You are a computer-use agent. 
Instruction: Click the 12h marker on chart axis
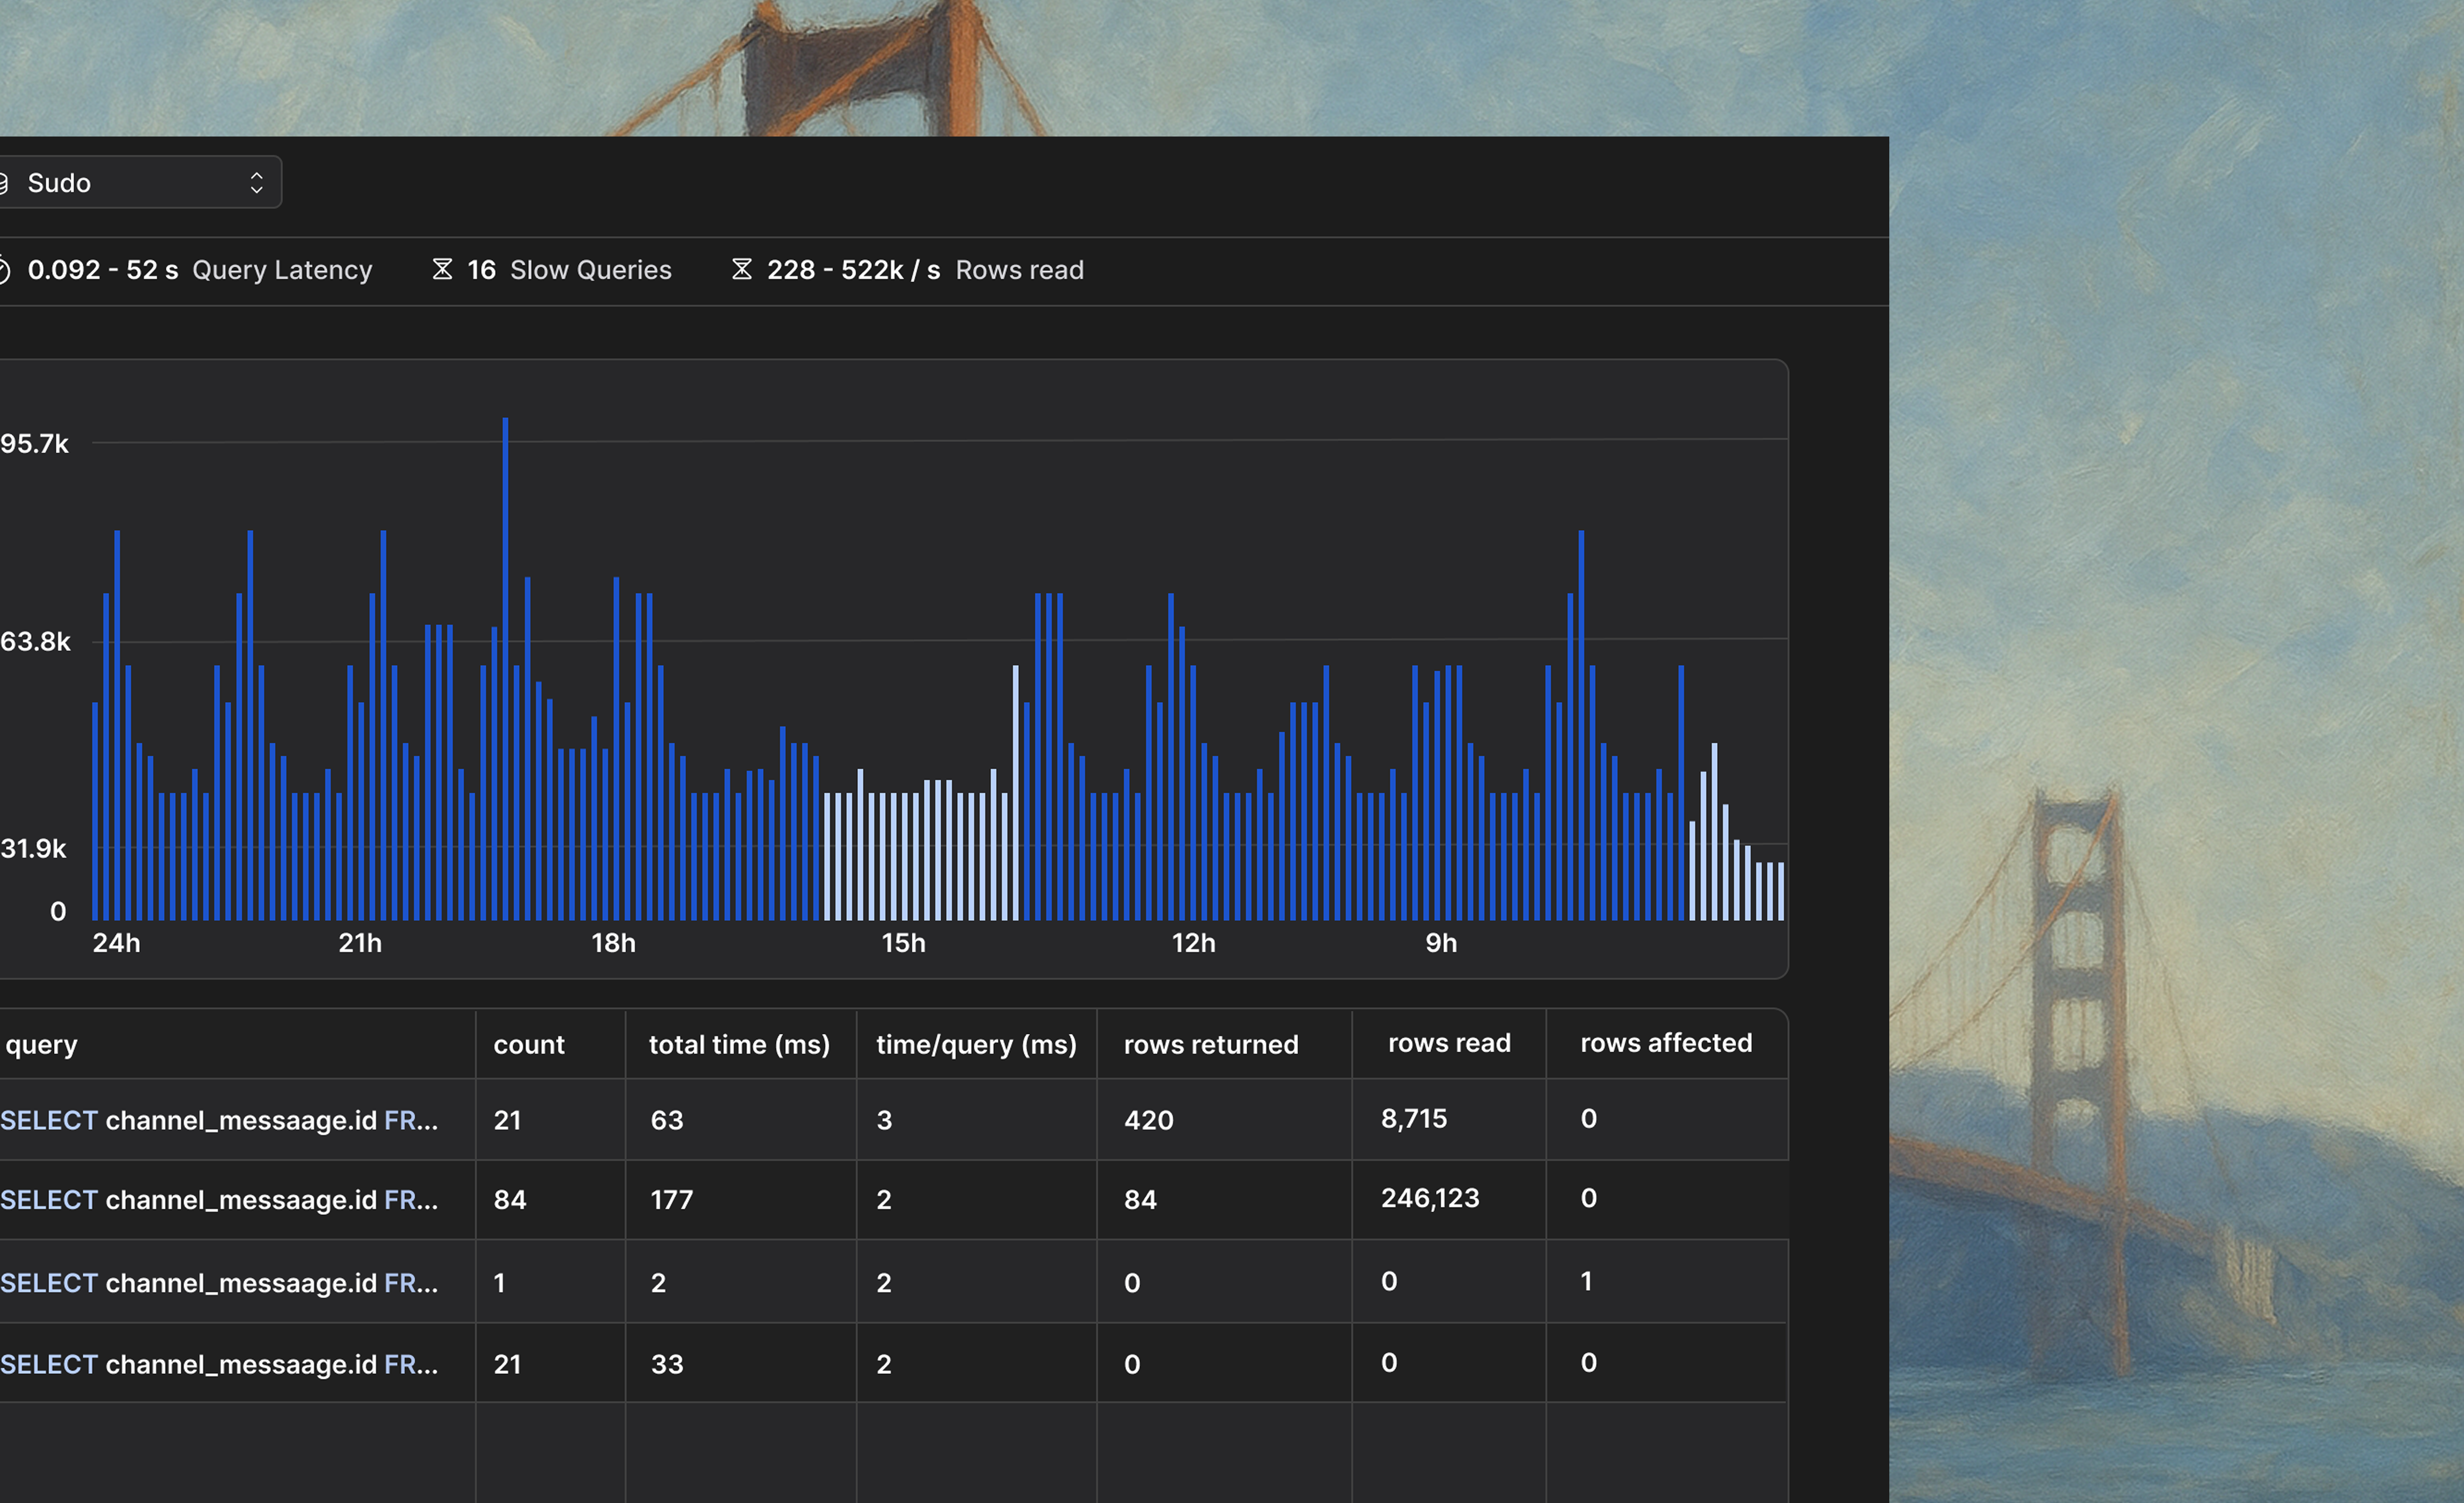[x=1193, y=943]
